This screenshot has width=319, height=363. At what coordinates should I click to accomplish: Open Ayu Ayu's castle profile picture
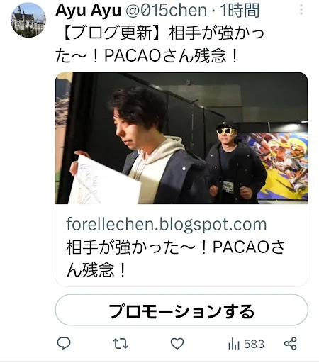(28, 20)
